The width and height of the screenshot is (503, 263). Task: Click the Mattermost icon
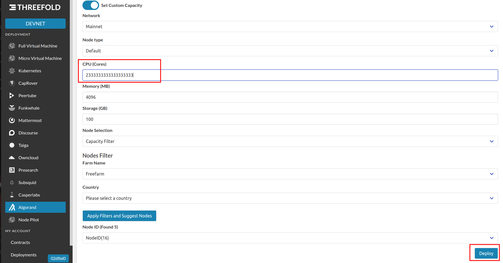[x=12, y=120]
